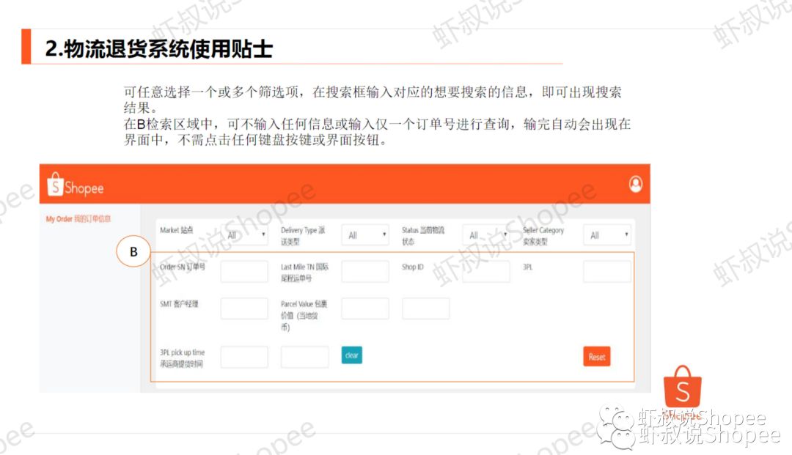792x455 pixels.
Task: Open the Seller Category 卖家类型 dropdown
Action: (606, 234)
